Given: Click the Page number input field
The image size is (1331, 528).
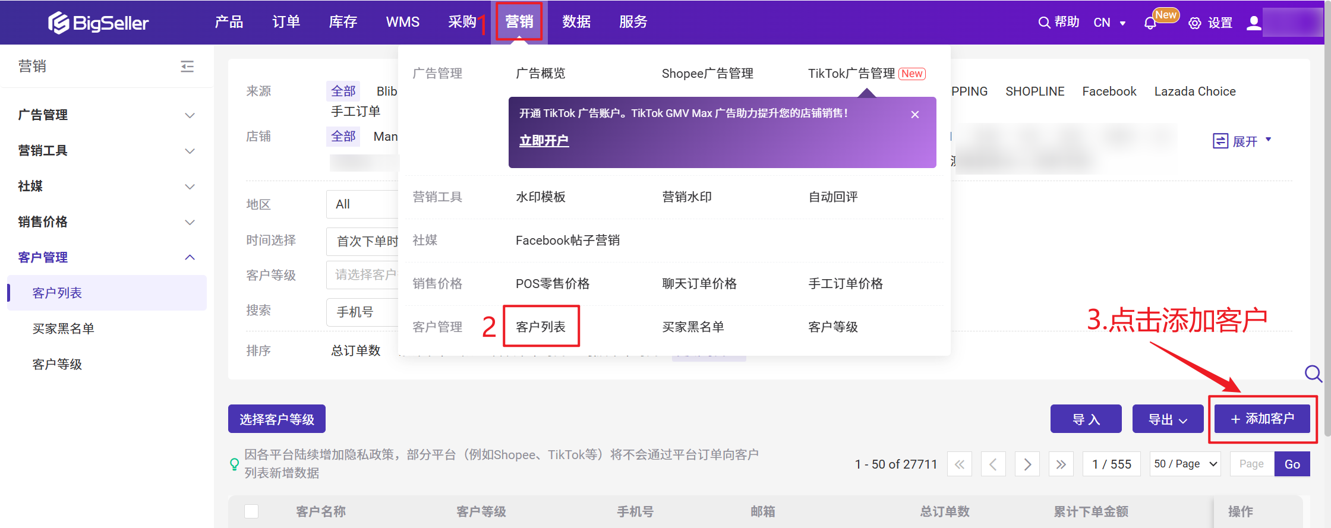Looking at the screenshot, I should coord(1251,464).
